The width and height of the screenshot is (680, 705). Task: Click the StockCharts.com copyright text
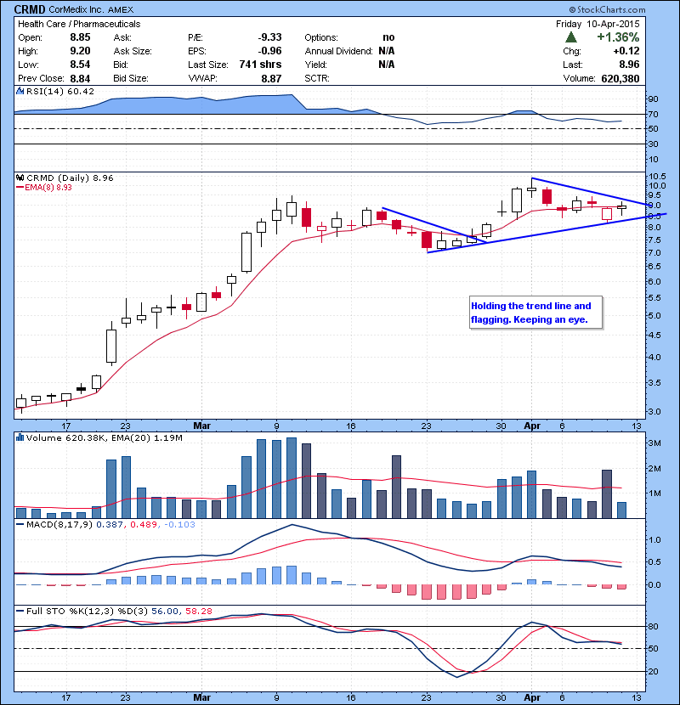pos(607,9)
